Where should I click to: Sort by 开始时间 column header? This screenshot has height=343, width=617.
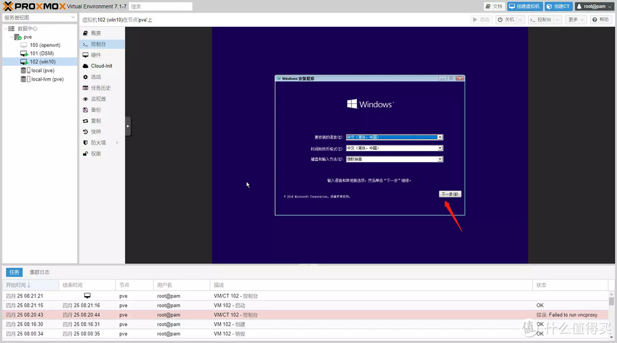(x=30, y=285)
